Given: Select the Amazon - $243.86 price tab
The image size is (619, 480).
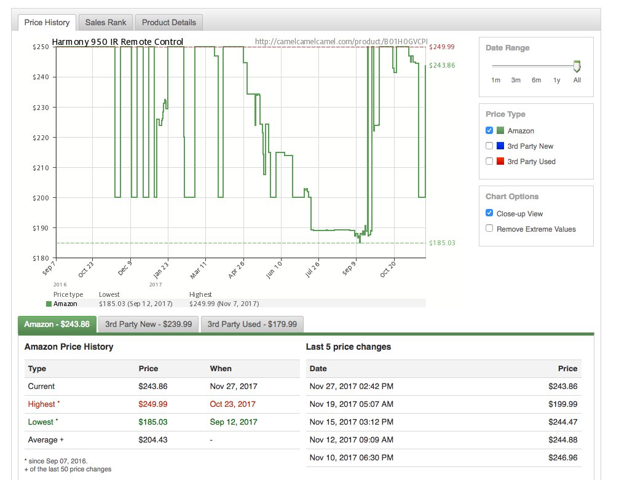Looking at the screenshot, I should [57, 324].
